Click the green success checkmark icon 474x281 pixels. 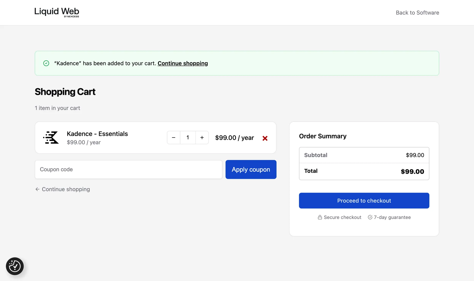[x=46, y=63]
